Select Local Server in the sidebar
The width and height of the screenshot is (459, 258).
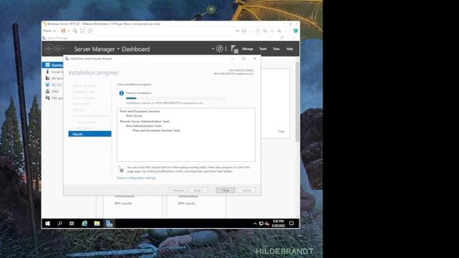(52, 72)
